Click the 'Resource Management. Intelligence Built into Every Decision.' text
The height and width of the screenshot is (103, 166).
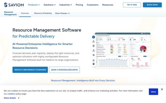click(83, 81)
